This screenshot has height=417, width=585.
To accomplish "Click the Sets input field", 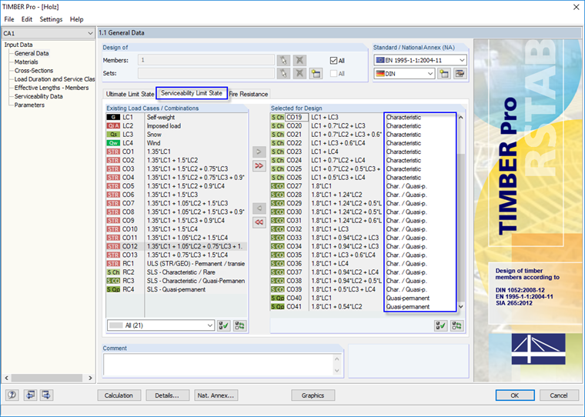I will point(206,73).
